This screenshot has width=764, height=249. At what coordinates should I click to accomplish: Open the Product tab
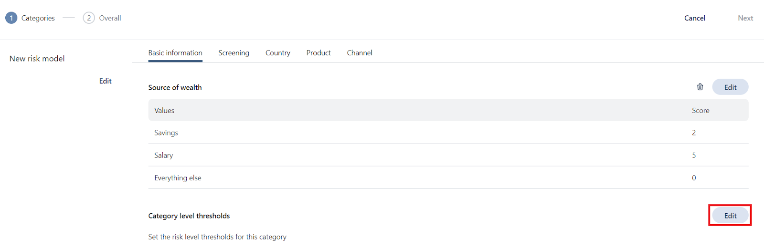click(318, 53)
